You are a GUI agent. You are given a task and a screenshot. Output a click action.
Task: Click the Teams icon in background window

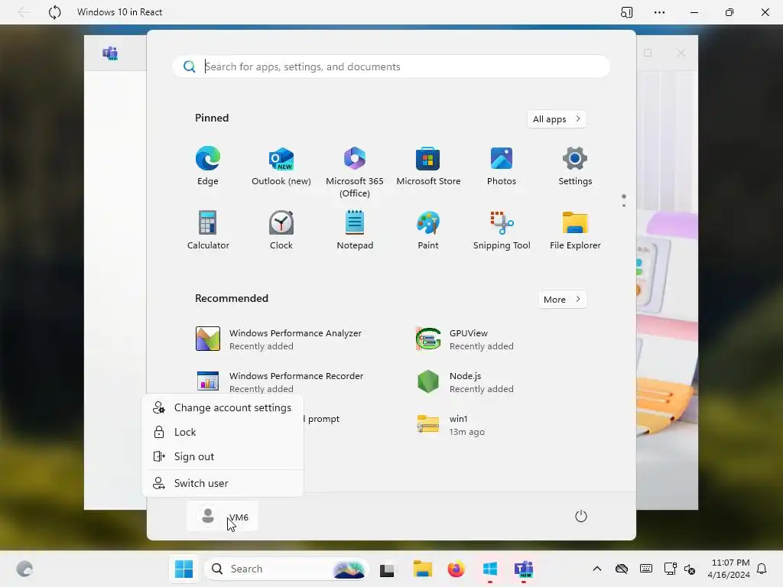[x=110, y=53]
